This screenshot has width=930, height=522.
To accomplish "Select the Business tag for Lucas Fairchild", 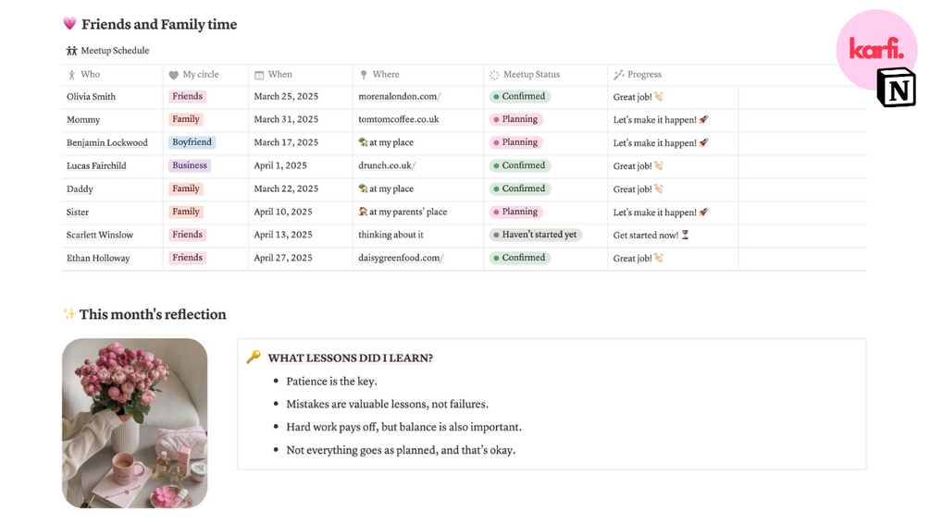I will (x=189, y=166).
